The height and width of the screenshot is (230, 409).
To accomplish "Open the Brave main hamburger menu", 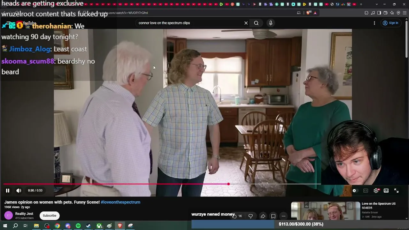I will click(x=405, y=13).
